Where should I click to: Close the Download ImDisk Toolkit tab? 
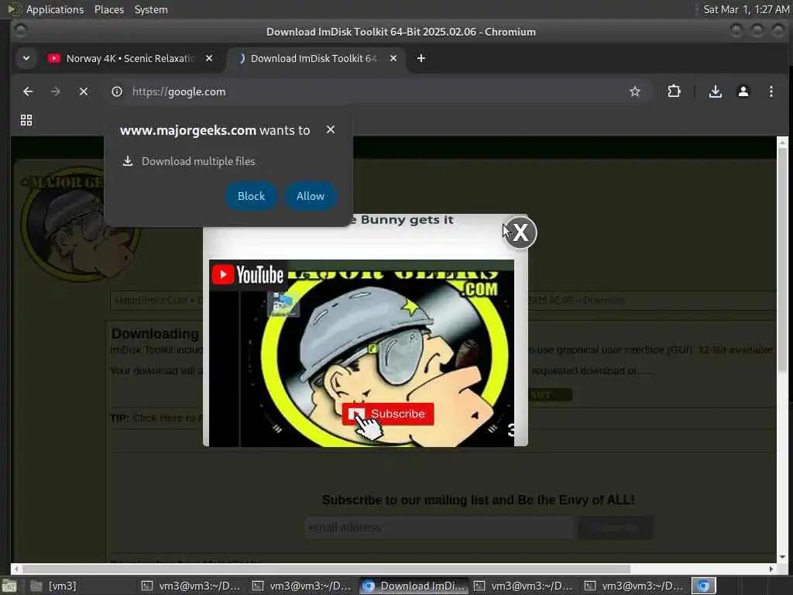(x=393, y=58)
